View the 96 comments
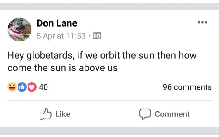Image resolution: width=219 pixels, height=137 pixels. click(x=187, y=87)
